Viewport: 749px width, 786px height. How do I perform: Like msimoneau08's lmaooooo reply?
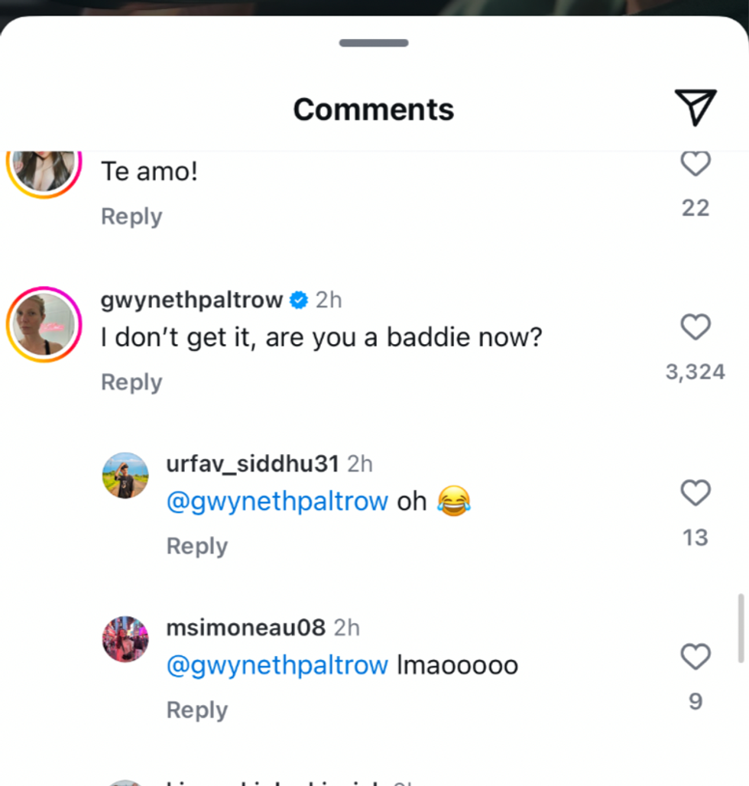pos(695,657)
